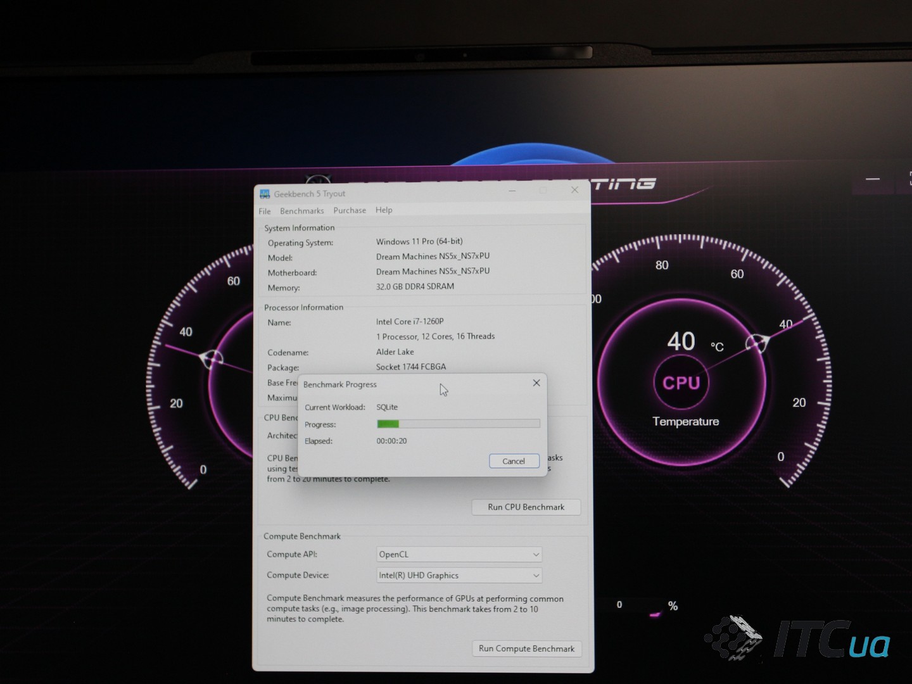Click the 'Socket 1744 FCBGA' package value
The width and height of the screenshot is (912, 684).
coord(411,367)
